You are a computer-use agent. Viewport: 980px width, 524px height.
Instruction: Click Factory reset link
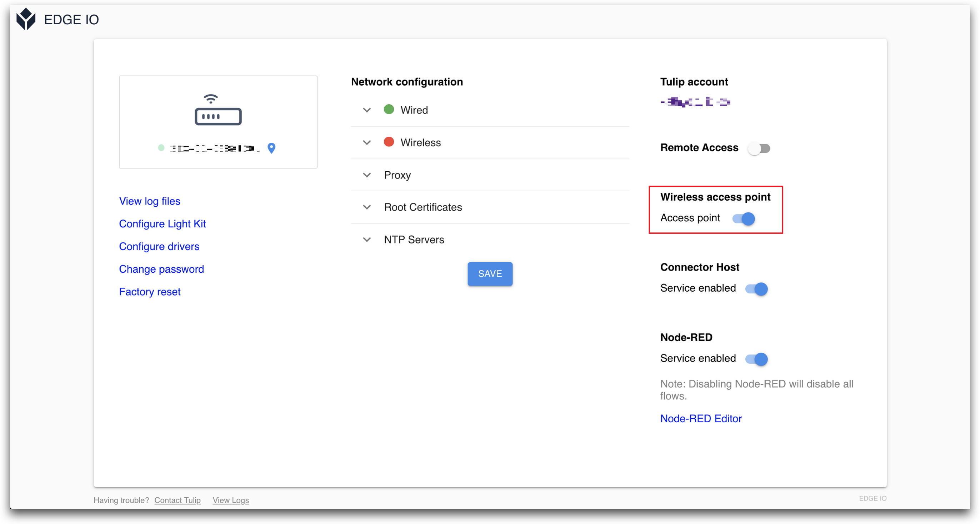pyautogui.click(x=150, y=292)
